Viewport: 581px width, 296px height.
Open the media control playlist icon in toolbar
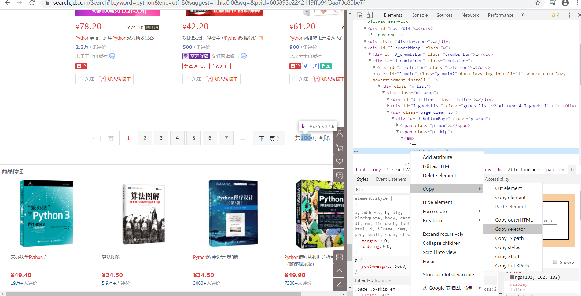click(x=553, y=3)
